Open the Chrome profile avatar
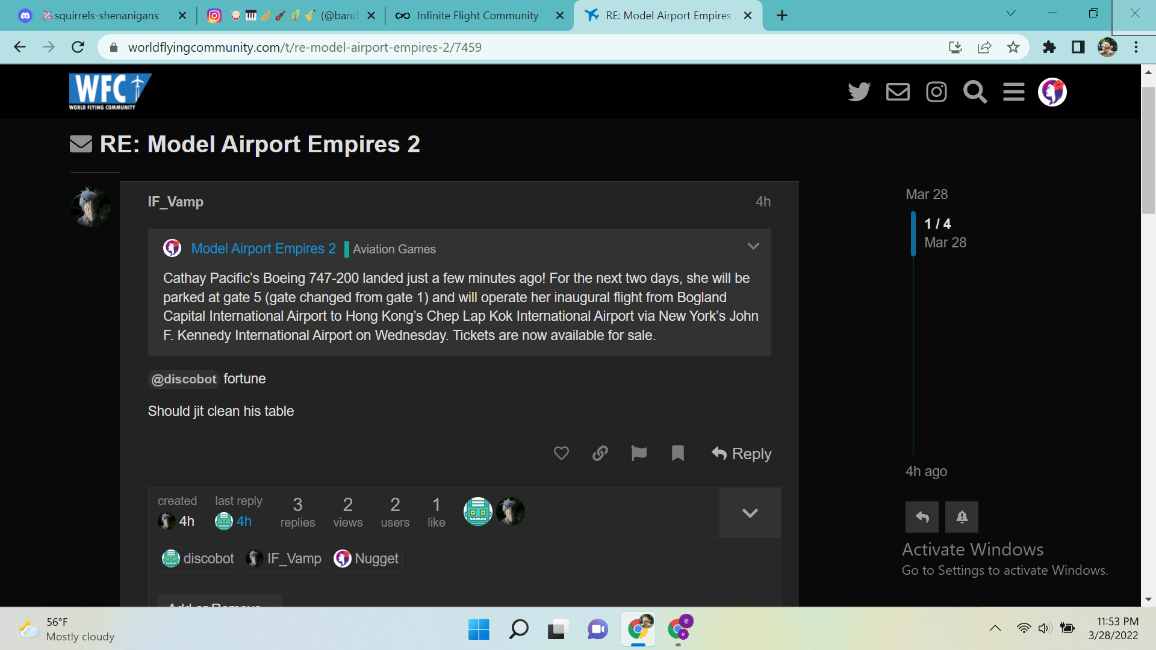The height and width of the screenshot is (650, 1156). point(1107,47)
